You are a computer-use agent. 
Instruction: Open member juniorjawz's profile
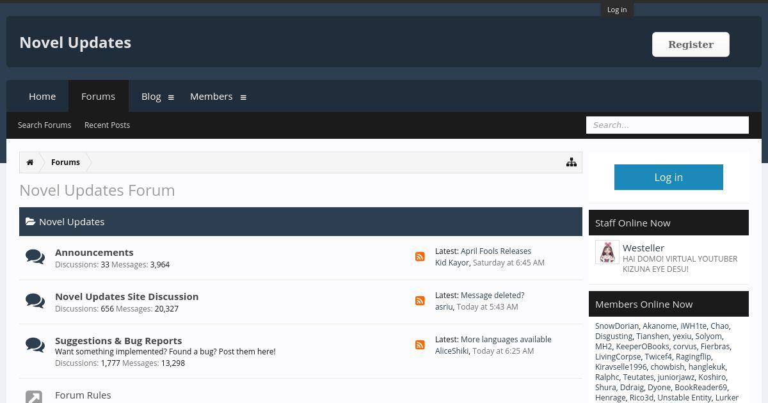coord(676,377)
